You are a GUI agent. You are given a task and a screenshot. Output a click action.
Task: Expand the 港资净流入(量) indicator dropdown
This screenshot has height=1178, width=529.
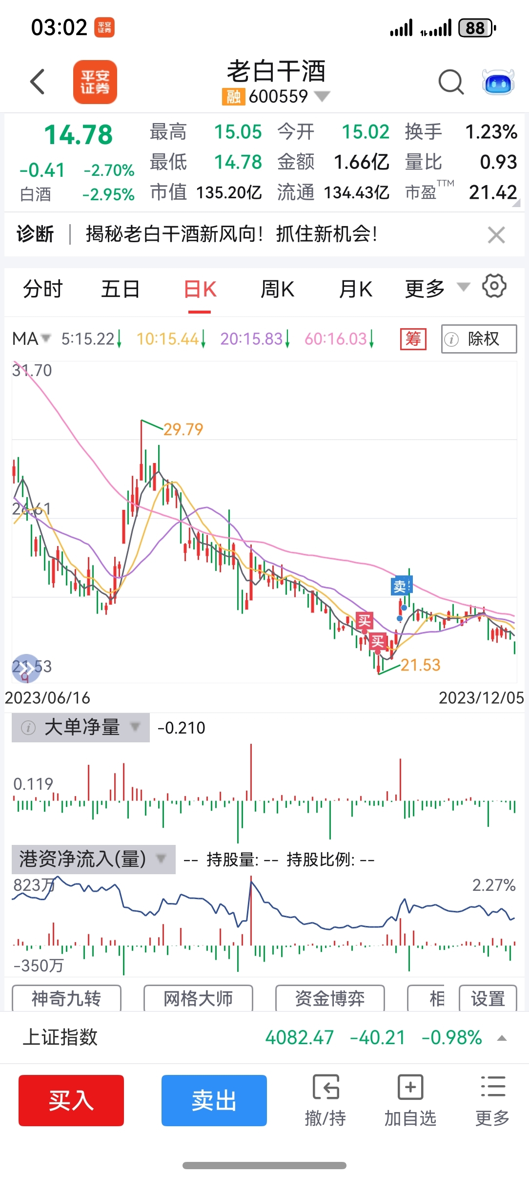[161, 858]
